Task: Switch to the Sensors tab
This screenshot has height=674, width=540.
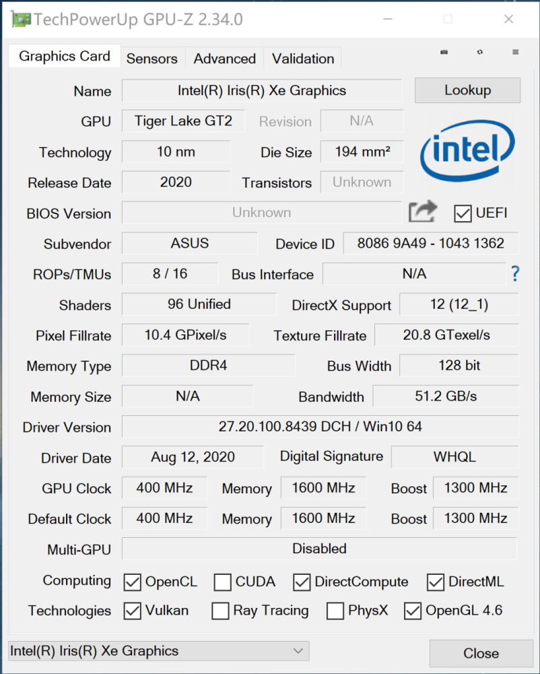Action: pos(151,59)
